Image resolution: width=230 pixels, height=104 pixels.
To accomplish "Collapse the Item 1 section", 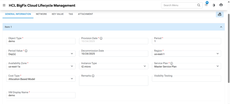I will [221, 27].
